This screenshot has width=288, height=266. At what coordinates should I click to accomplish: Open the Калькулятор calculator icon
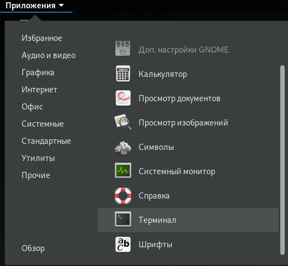[x=123, y=74]
